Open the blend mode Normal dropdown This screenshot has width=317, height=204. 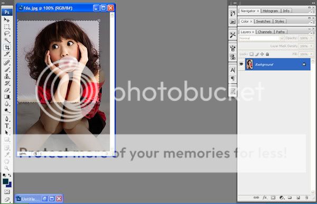point(261,38)
